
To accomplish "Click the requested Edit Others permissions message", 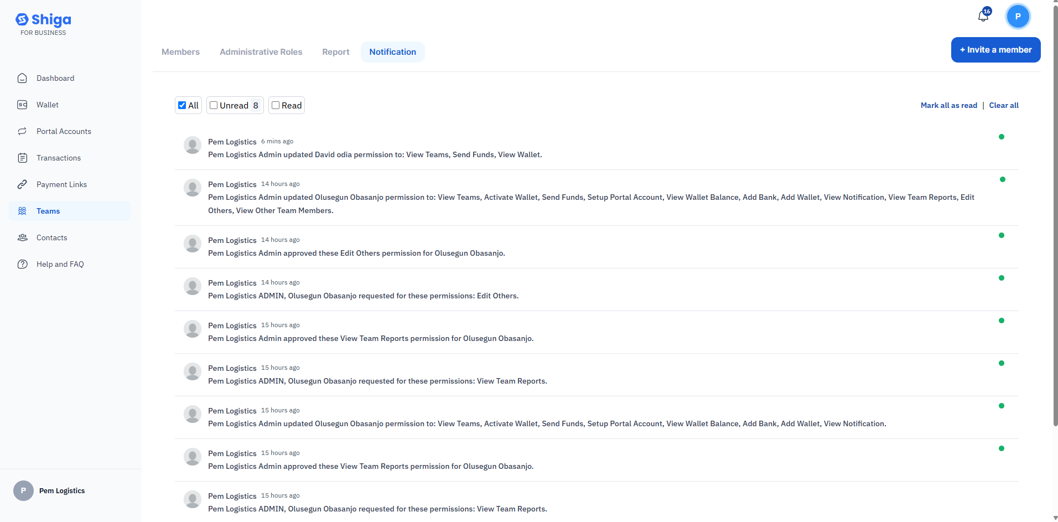I will pos(363,296).
